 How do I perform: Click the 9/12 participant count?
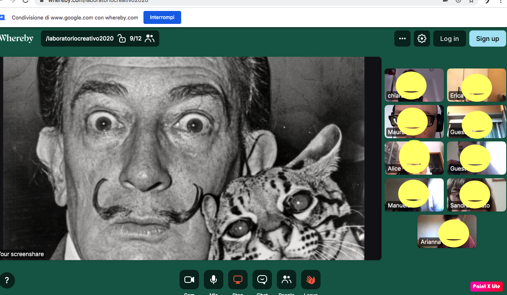(136, 38)
